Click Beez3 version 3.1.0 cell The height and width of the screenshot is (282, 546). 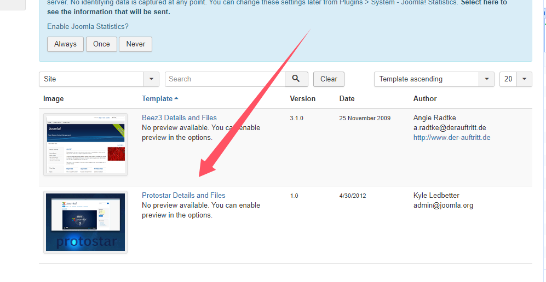pyautogui.click(x=297, y=118)
